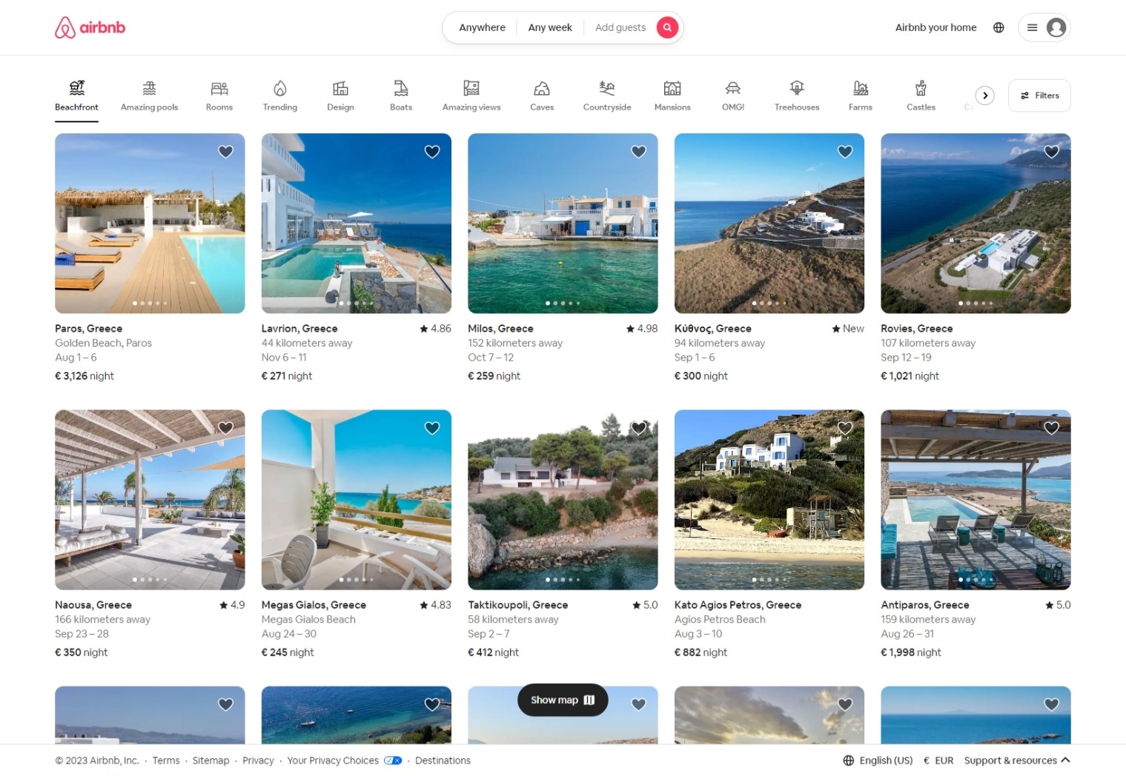
Task: Pick the Caves category icon
Action: 542,89
